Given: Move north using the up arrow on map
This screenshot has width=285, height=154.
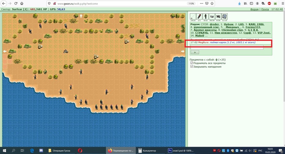Looking at the screenshot, I should [81, 16].
